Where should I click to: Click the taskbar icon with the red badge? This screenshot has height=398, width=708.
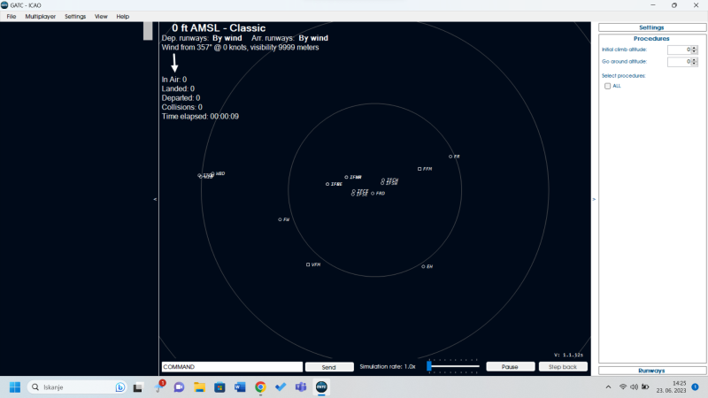coord(159,387)
